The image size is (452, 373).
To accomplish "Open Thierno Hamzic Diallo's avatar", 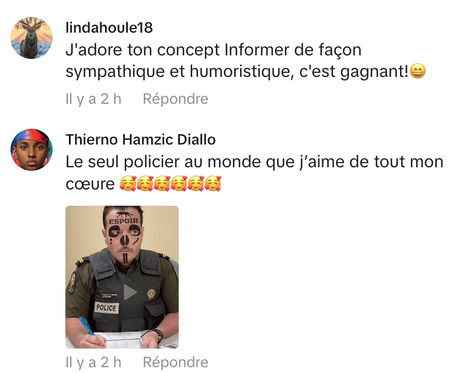I will 32,150.
